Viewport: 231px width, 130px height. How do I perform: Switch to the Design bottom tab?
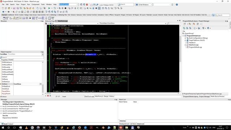coord(106,96)
